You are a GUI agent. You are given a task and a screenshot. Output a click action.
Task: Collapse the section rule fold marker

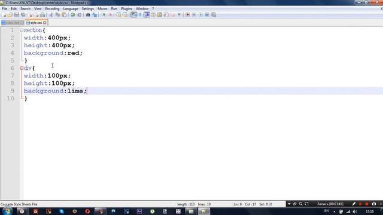[x=22, y=30]
